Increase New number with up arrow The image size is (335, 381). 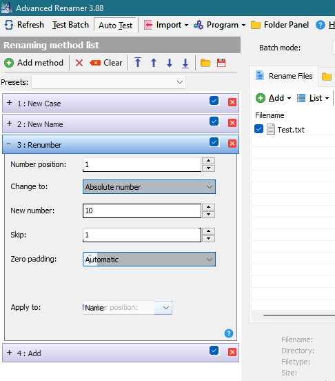[x=208, y=207]
